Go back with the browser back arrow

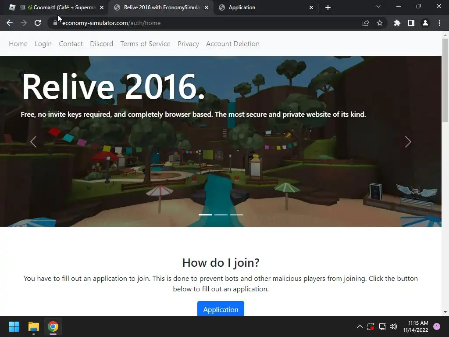coord(10,23)
